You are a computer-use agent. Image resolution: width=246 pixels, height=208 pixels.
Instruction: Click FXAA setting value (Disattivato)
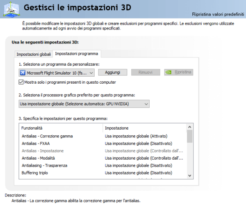click(139, 144)
